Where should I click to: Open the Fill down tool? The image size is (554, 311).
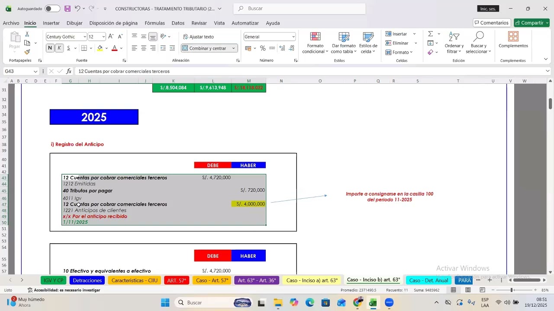point(430,43)
